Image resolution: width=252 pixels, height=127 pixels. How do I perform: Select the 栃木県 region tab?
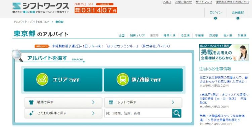[227, 36]
